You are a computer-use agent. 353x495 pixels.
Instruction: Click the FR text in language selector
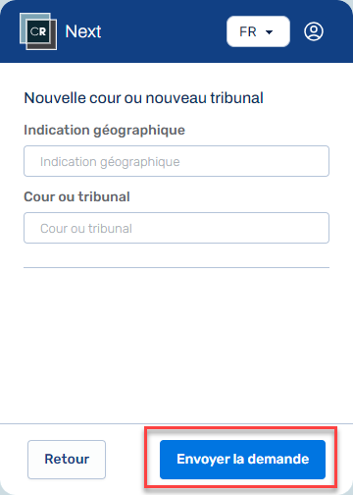click(x=248, y=31)
